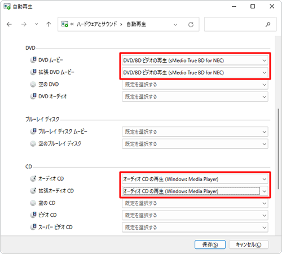
Task: Open the 空のブルーレイ ディスク dropdown
Action: click(x=195, y=144)
